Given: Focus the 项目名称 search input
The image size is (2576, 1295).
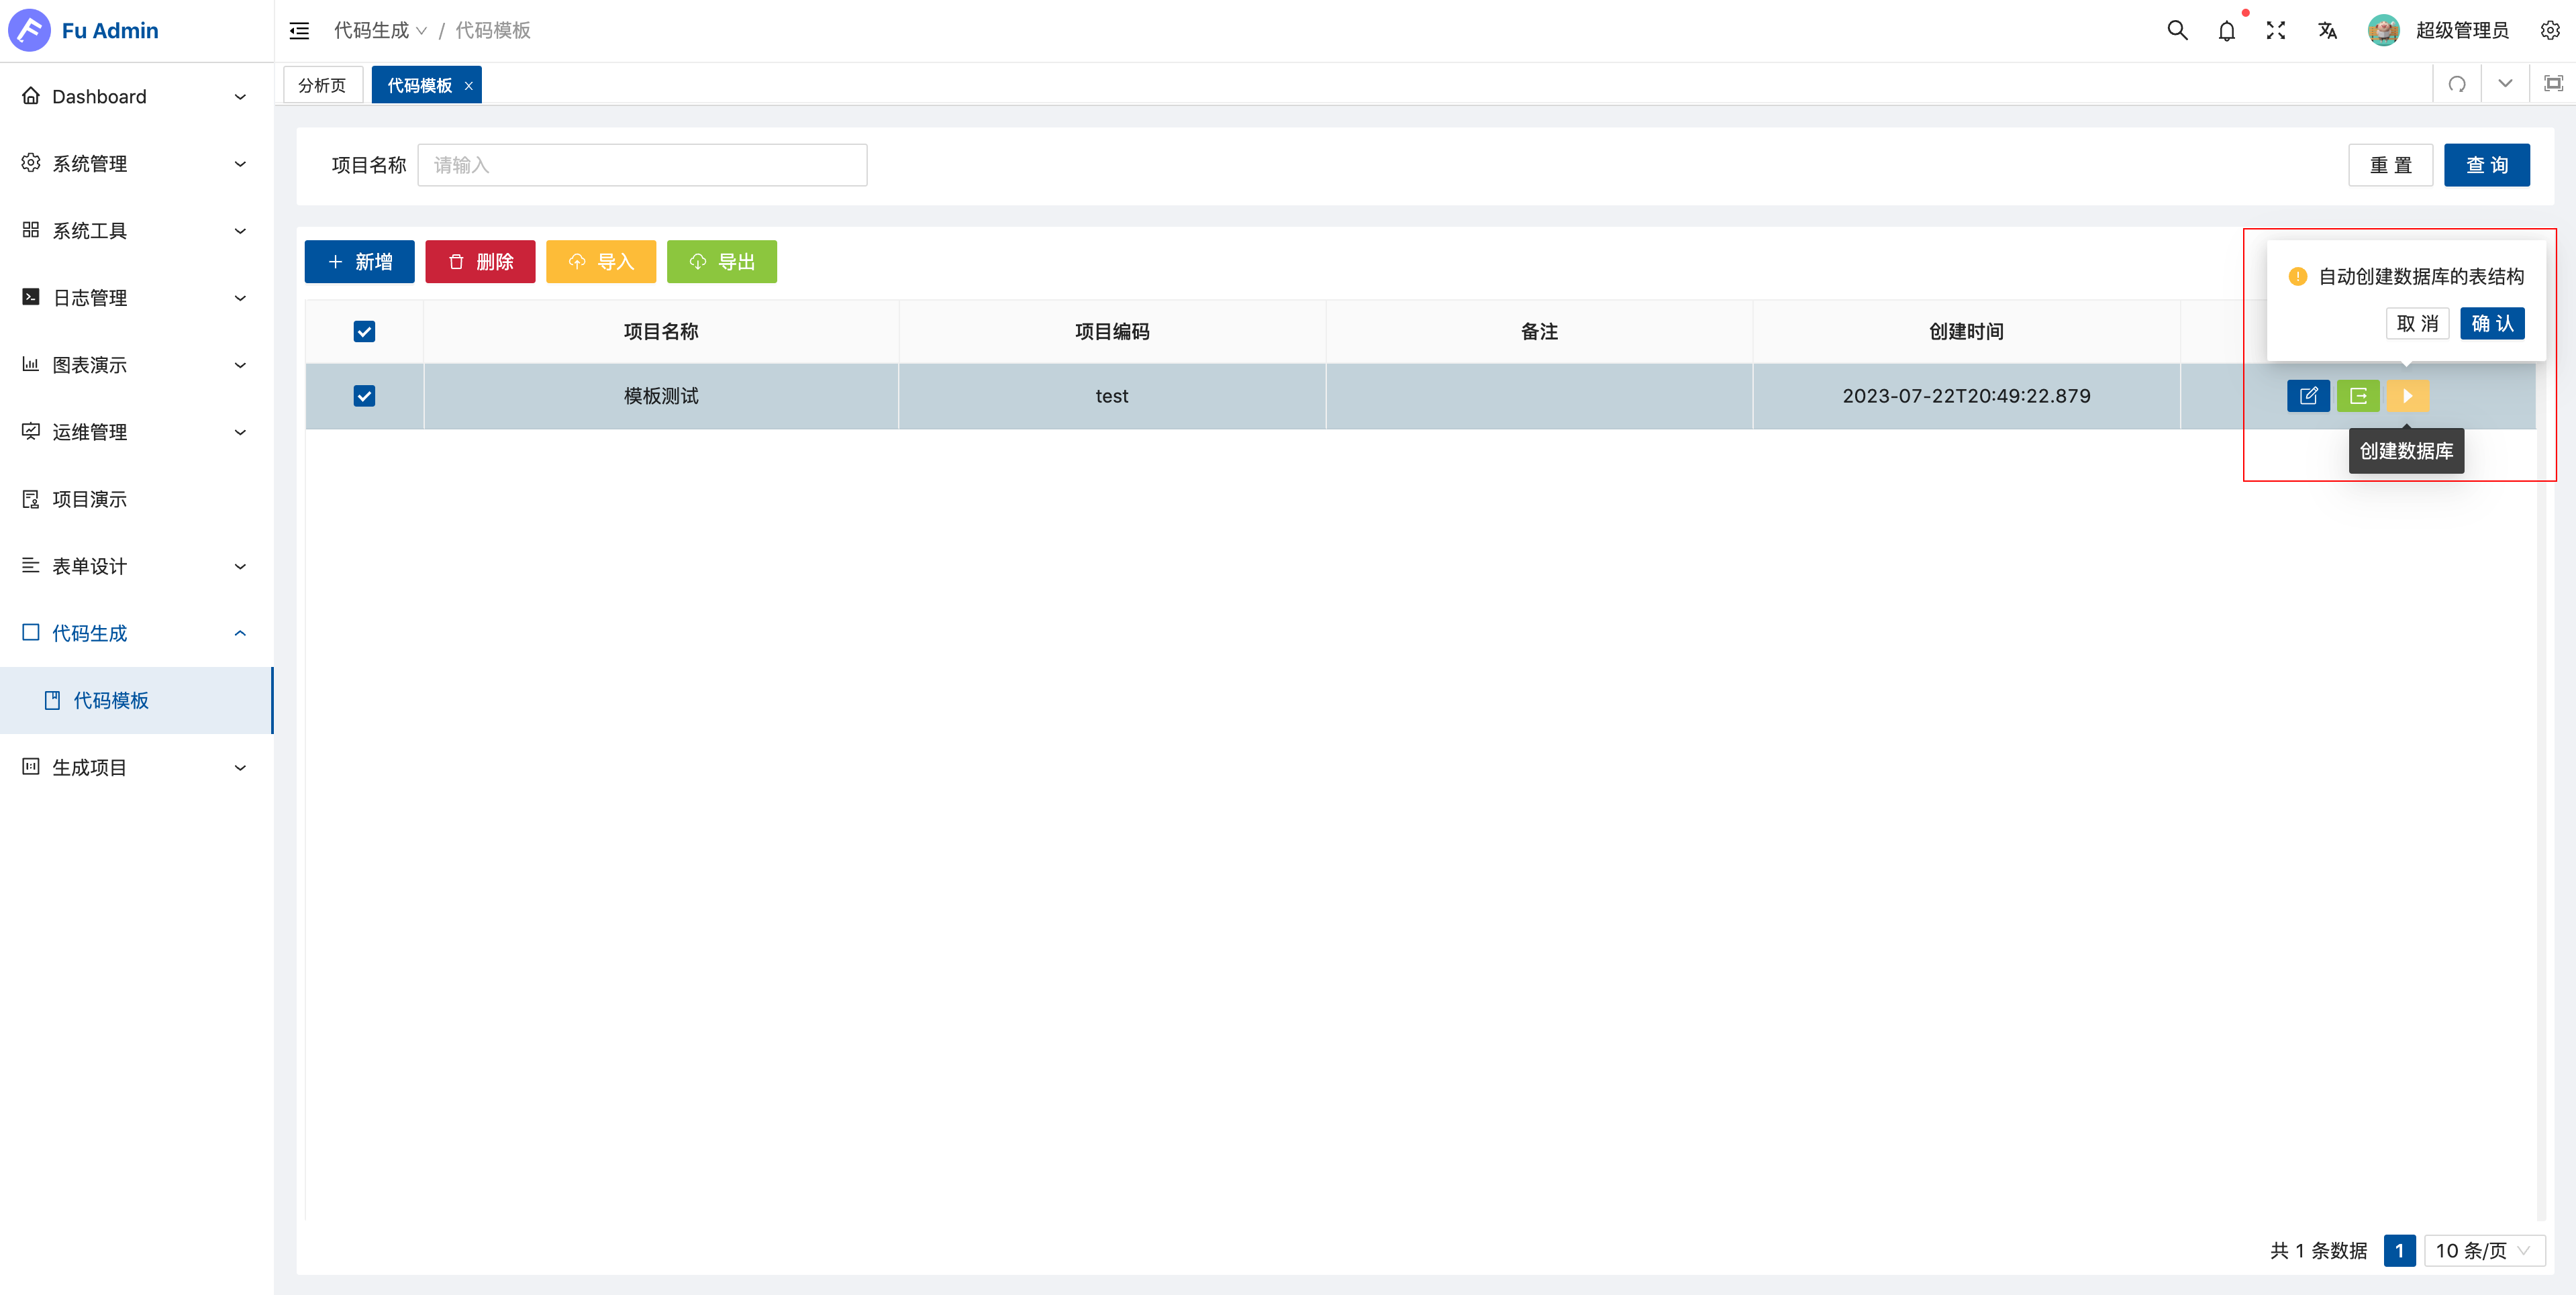Looking at the screenshot, I should (x=642, y=165).
